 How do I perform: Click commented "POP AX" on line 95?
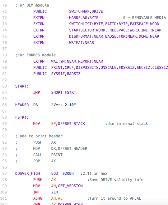pos(44,161)
